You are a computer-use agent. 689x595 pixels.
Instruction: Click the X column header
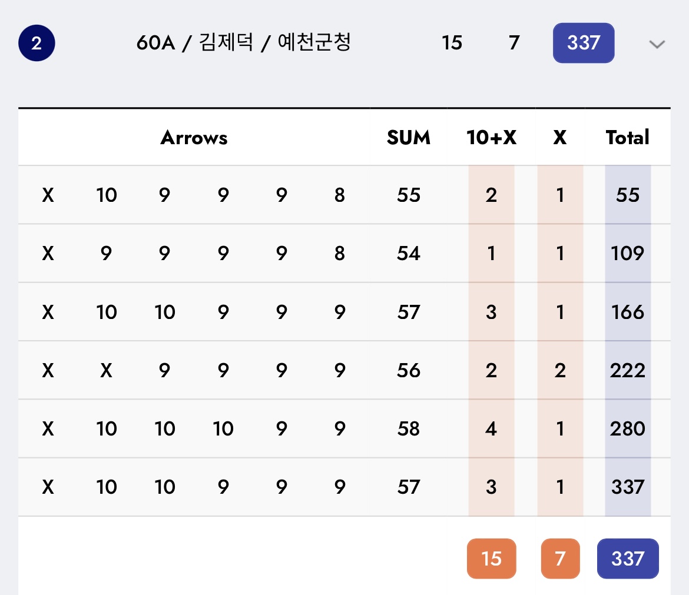coord(559,138)
